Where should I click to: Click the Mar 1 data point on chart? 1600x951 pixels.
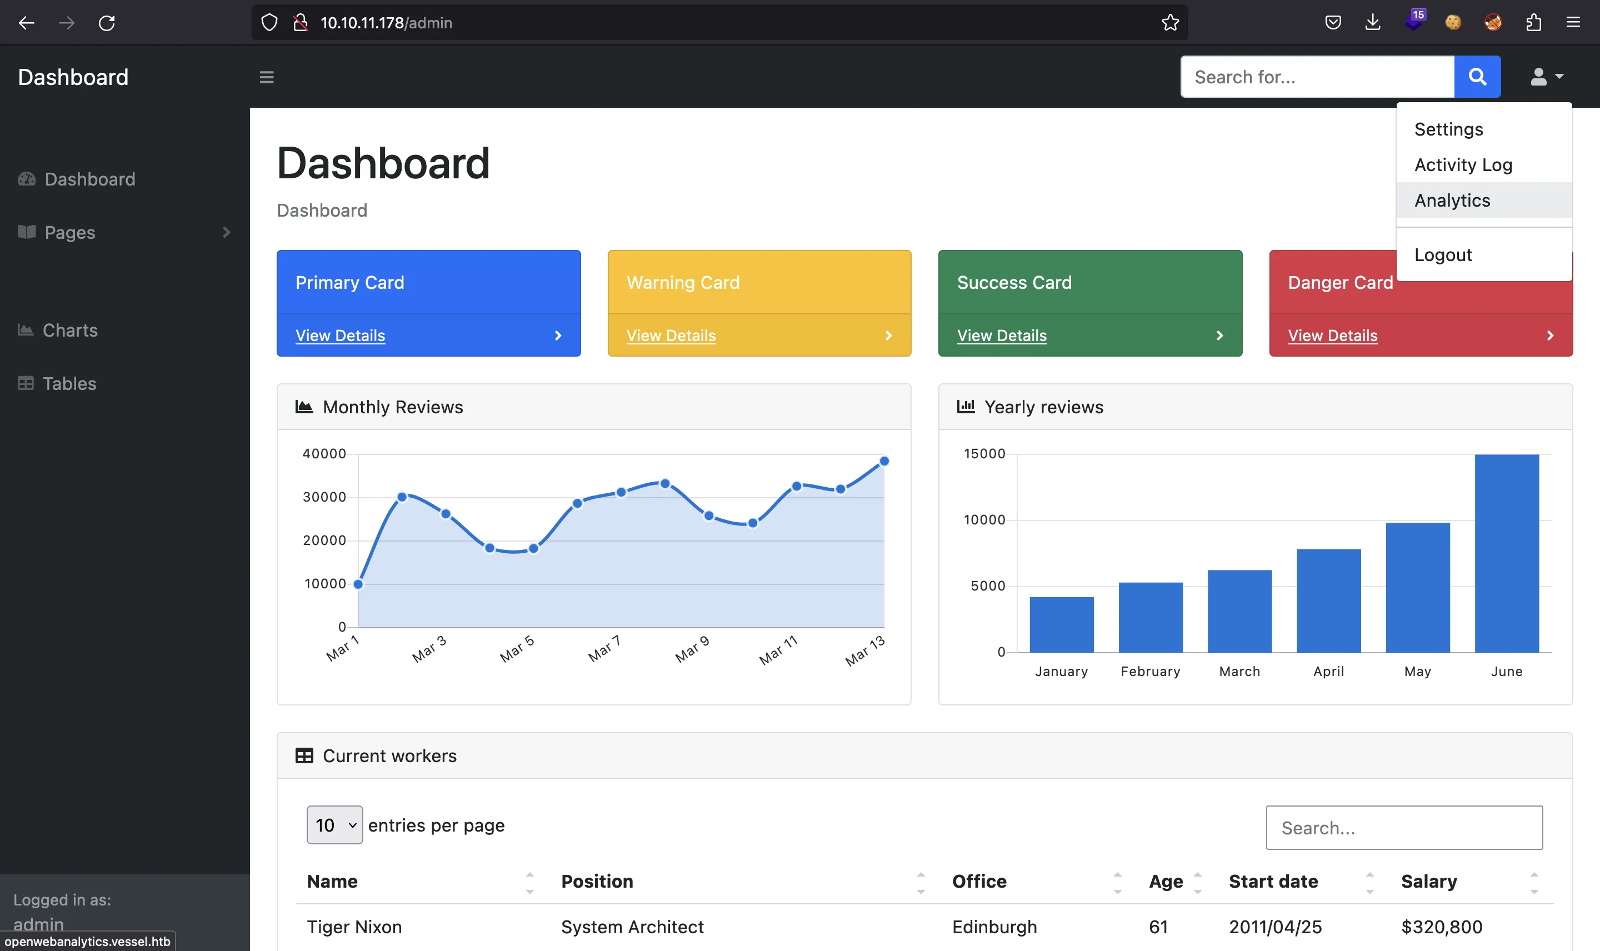point(358,584)
